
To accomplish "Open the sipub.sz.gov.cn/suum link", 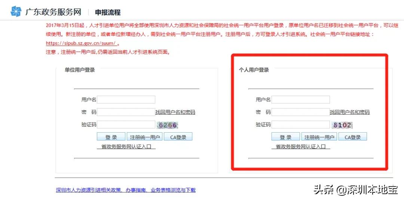I will coord(81,43).
